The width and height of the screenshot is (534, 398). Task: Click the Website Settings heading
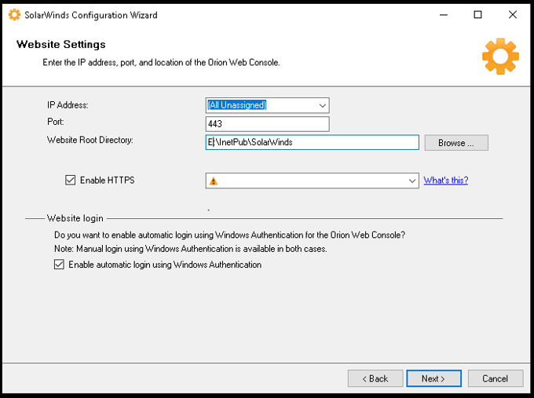pos(61,44)
